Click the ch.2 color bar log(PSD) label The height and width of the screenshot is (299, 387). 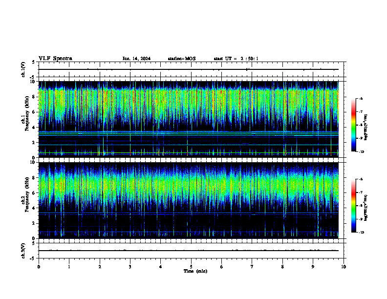[x=366, y=208]
